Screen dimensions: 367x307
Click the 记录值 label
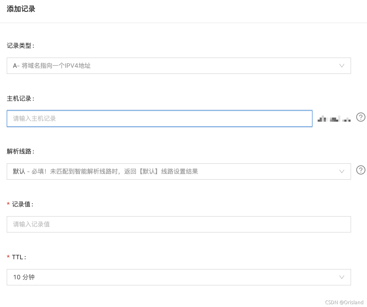(x=22, y=204)
